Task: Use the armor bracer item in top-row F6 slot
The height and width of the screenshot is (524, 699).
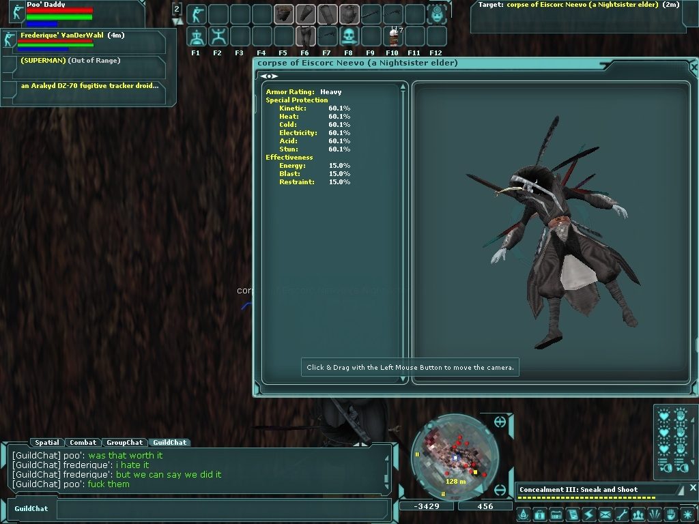Action: (x=305, y=14)
